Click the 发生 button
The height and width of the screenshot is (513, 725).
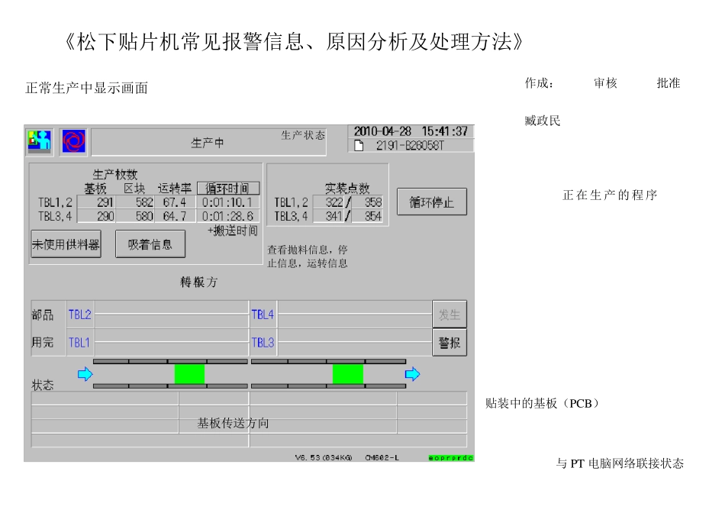pyautogui.click(x=449, y=315)
